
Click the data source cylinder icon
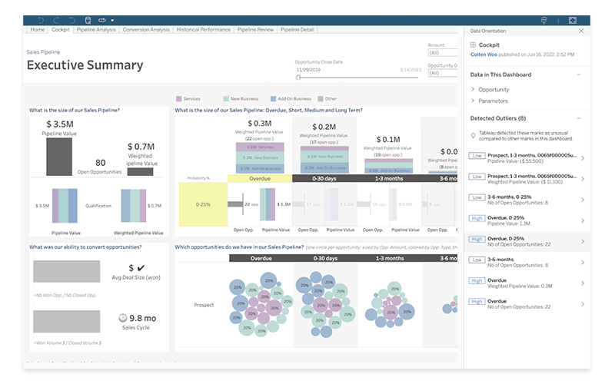[88, 20]
